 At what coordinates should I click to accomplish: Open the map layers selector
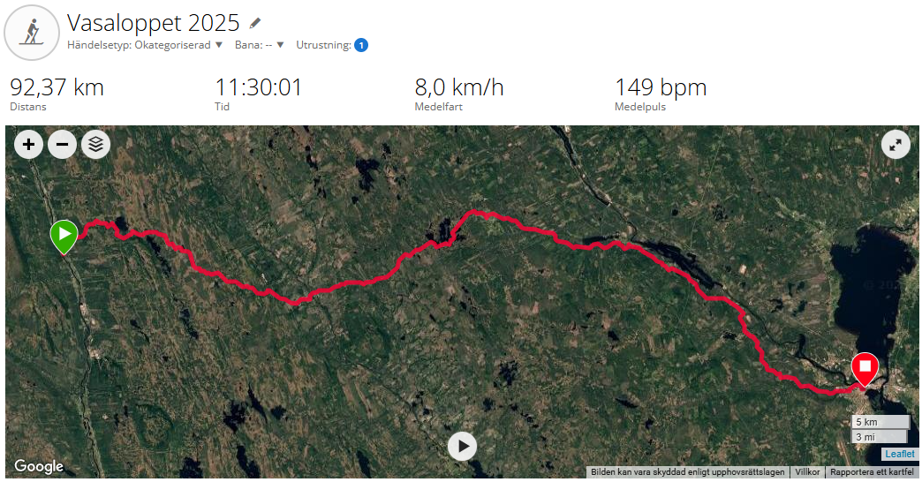click(x=96, y=144)
